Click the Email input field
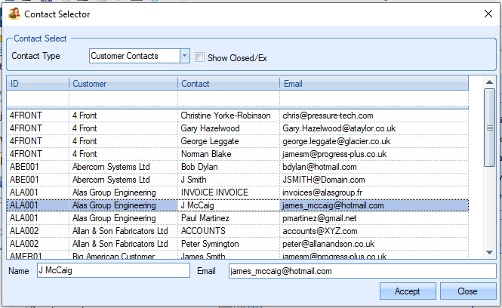502x308 pixels. [362, 271]
